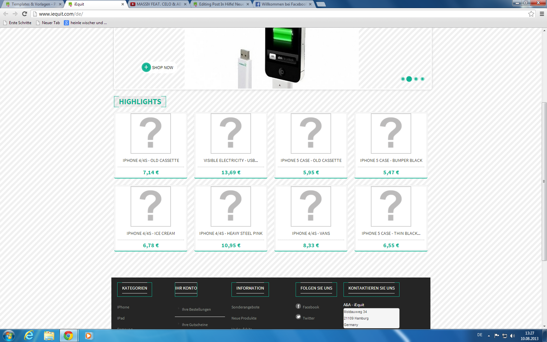
Task: Select the third banner slide dot
Action: 416,79
